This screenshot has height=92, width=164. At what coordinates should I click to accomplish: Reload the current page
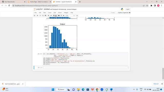coord(9,6)
